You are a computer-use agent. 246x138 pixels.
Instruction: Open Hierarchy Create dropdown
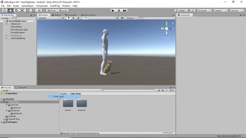(x=5, y=18)
